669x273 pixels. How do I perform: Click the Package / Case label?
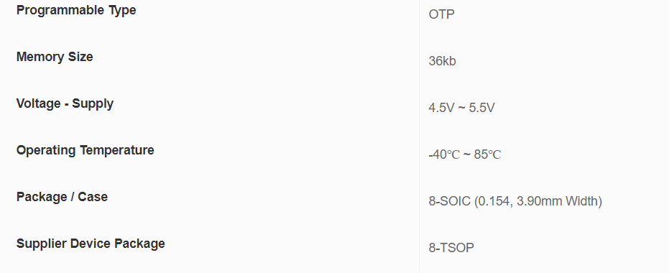pos(62,197)
